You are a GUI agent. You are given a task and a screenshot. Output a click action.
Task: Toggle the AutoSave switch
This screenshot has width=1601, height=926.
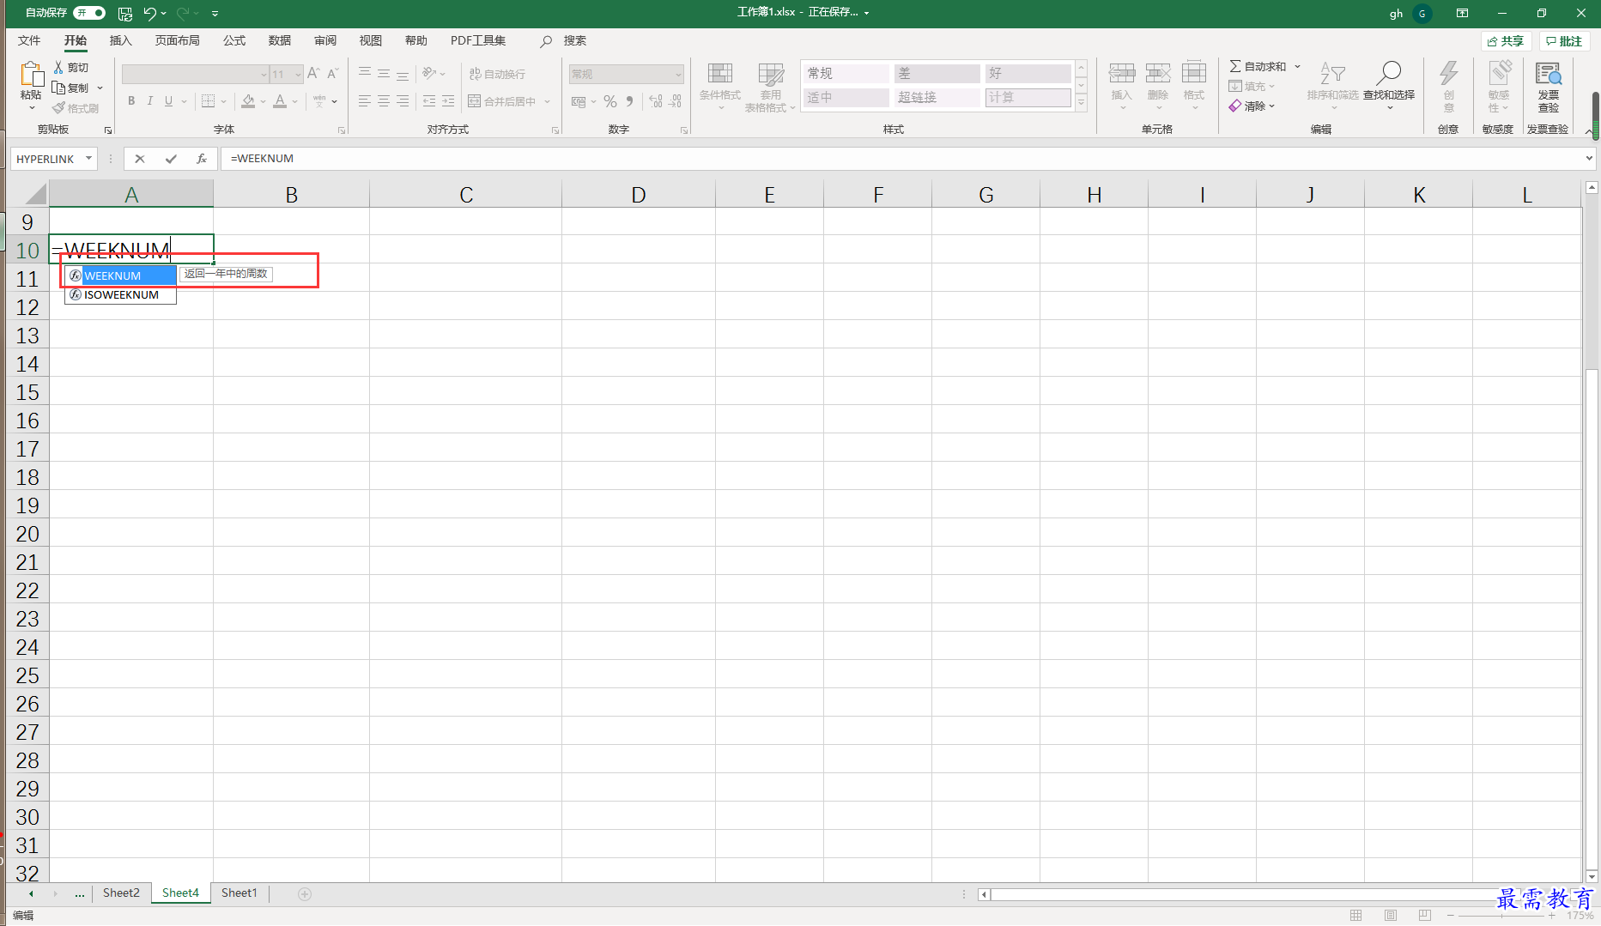[89, 13]
